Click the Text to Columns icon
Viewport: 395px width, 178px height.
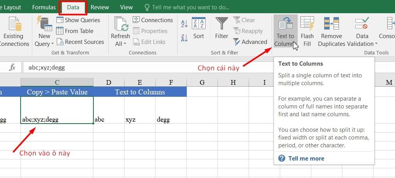[285, 24]
